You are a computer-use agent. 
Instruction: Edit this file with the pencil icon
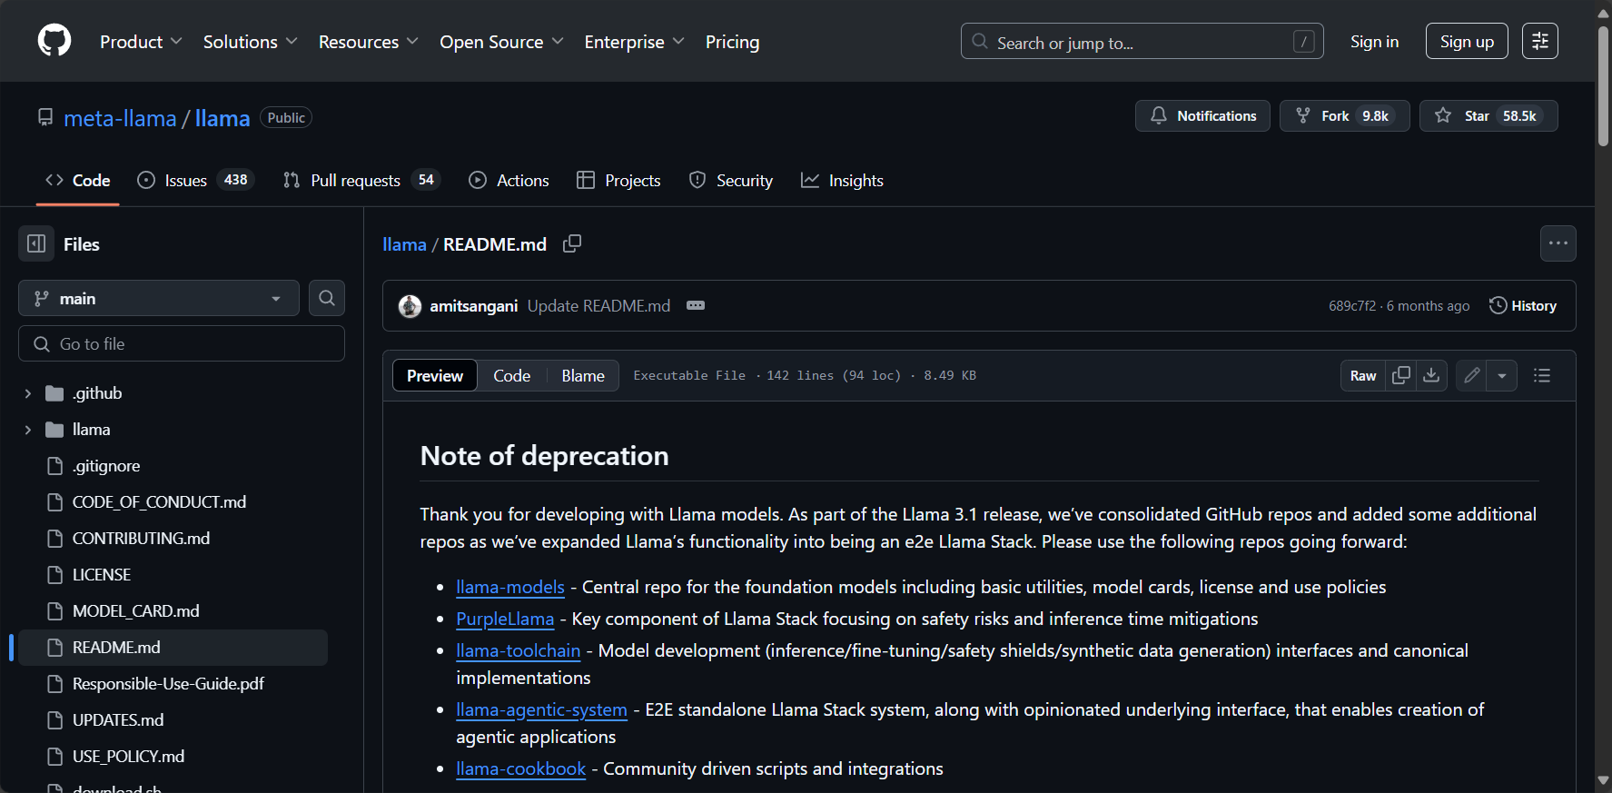[x=1471, y=375]
